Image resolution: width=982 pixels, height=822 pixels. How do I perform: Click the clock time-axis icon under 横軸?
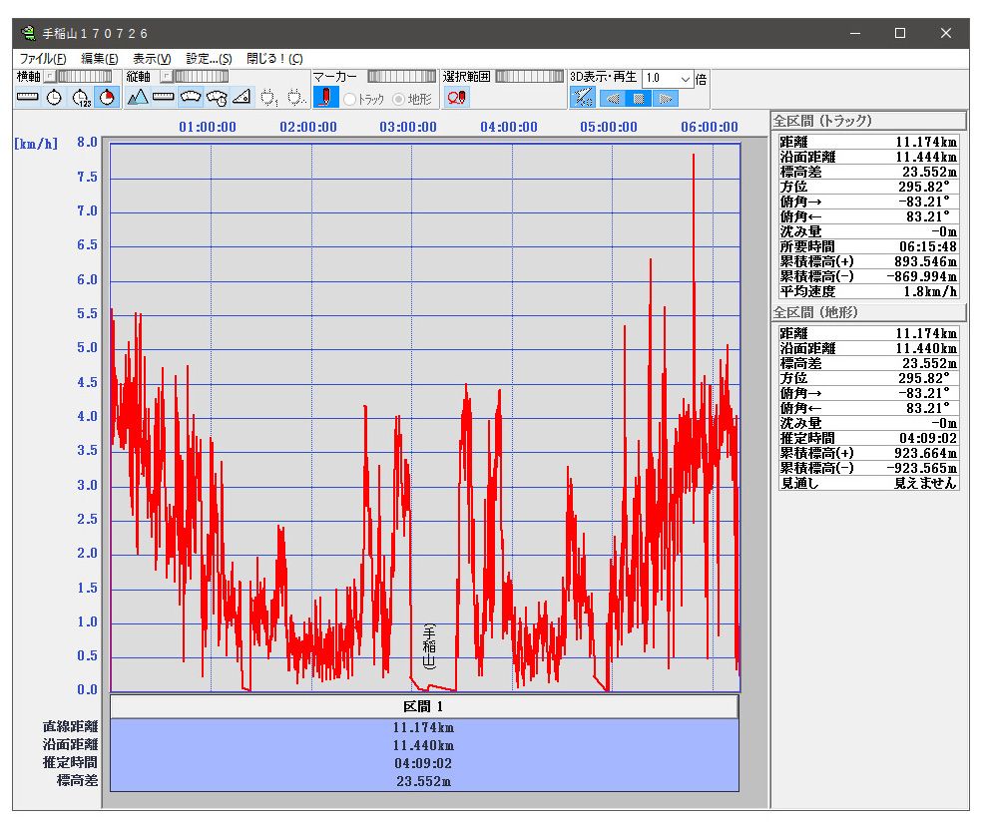[54, 97]
